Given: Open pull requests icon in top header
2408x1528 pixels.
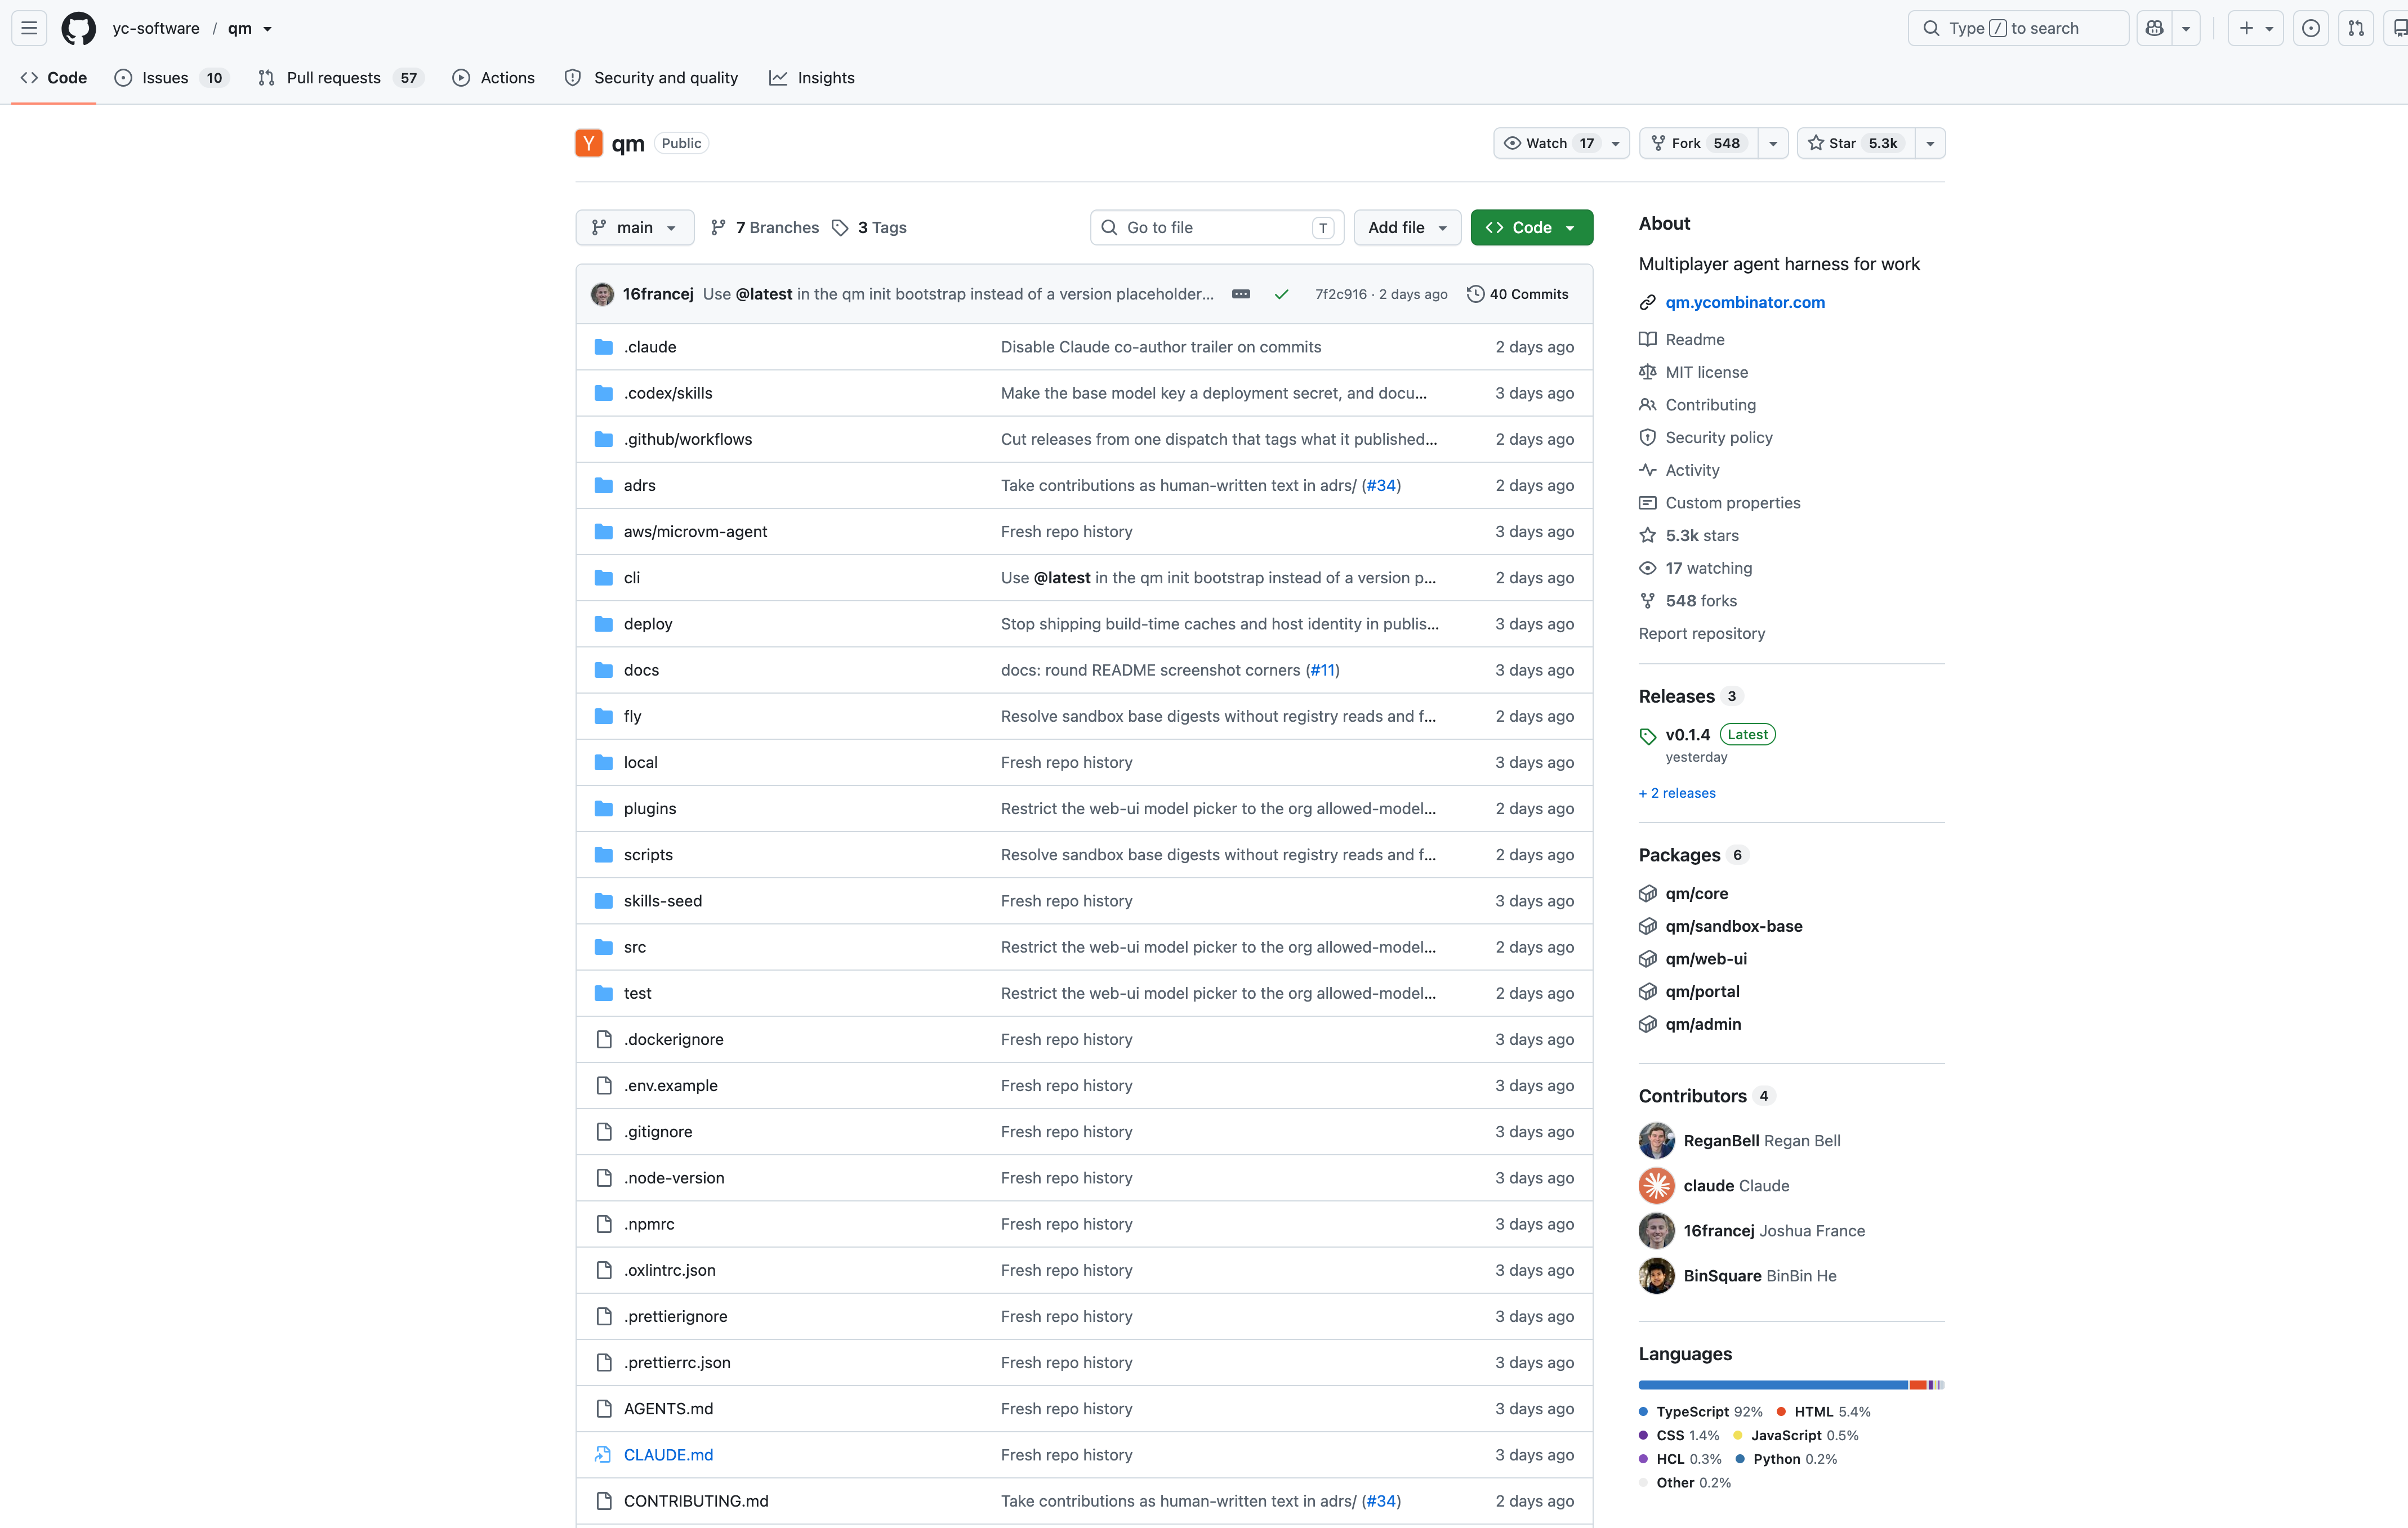Looking at the screenshot, I should (x=2357, y=28).
